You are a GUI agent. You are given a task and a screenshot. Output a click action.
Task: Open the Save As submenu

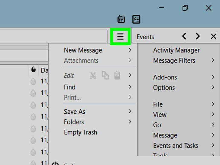(x=98, y=112)
